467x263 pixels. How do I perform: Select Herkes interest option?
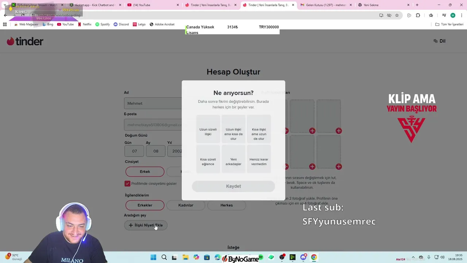pyautogui.click(x=227, y=205)
